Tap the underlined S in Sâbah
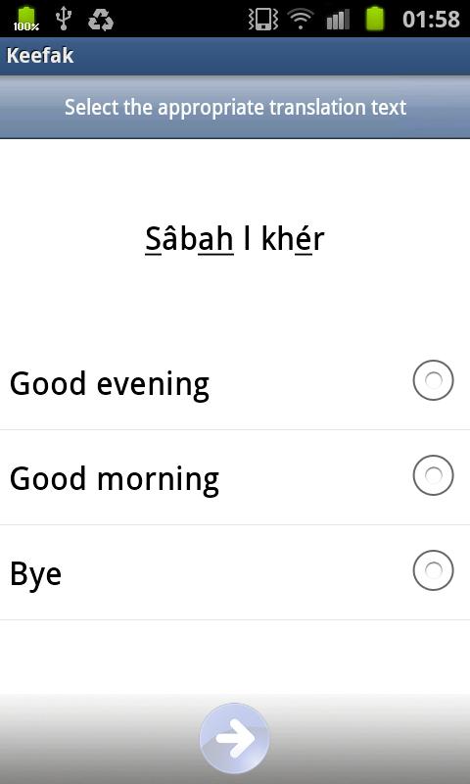Image resolution: width=470 pixels, height=784 pixels. tap(153, 240)
